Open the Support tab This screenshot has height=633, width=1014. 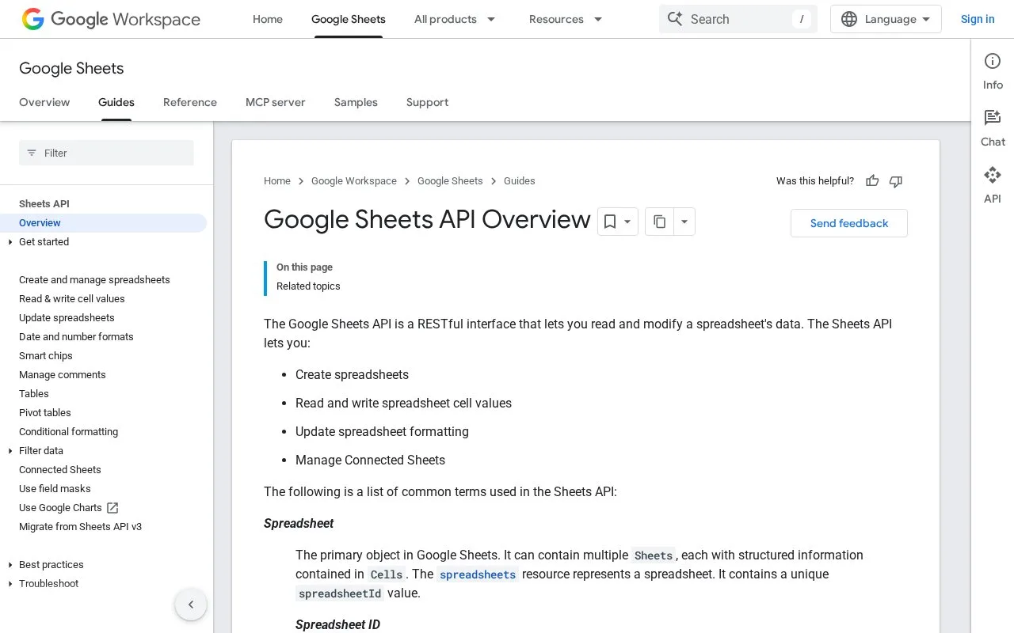click(x=428, y=102)
